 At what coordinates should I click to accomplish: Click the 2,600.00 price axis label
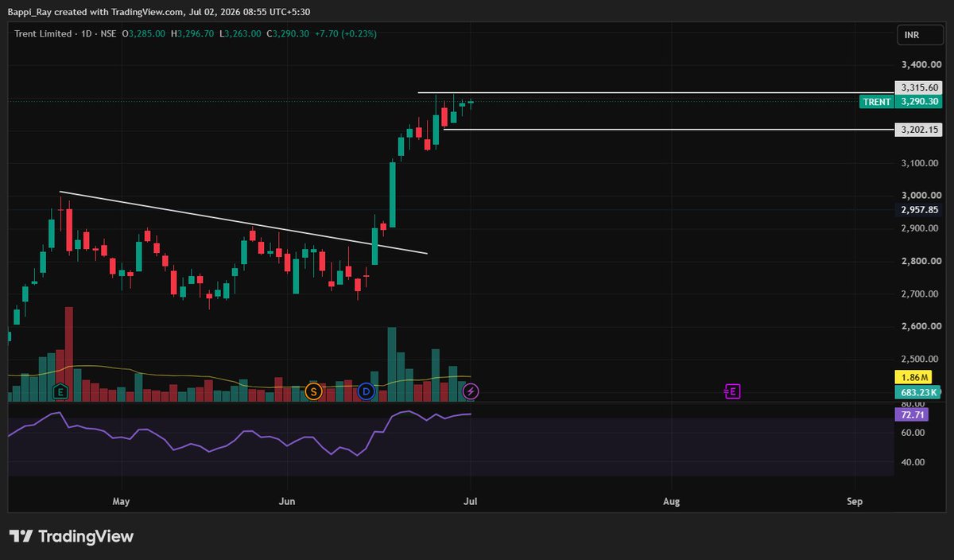coord(921,327)
